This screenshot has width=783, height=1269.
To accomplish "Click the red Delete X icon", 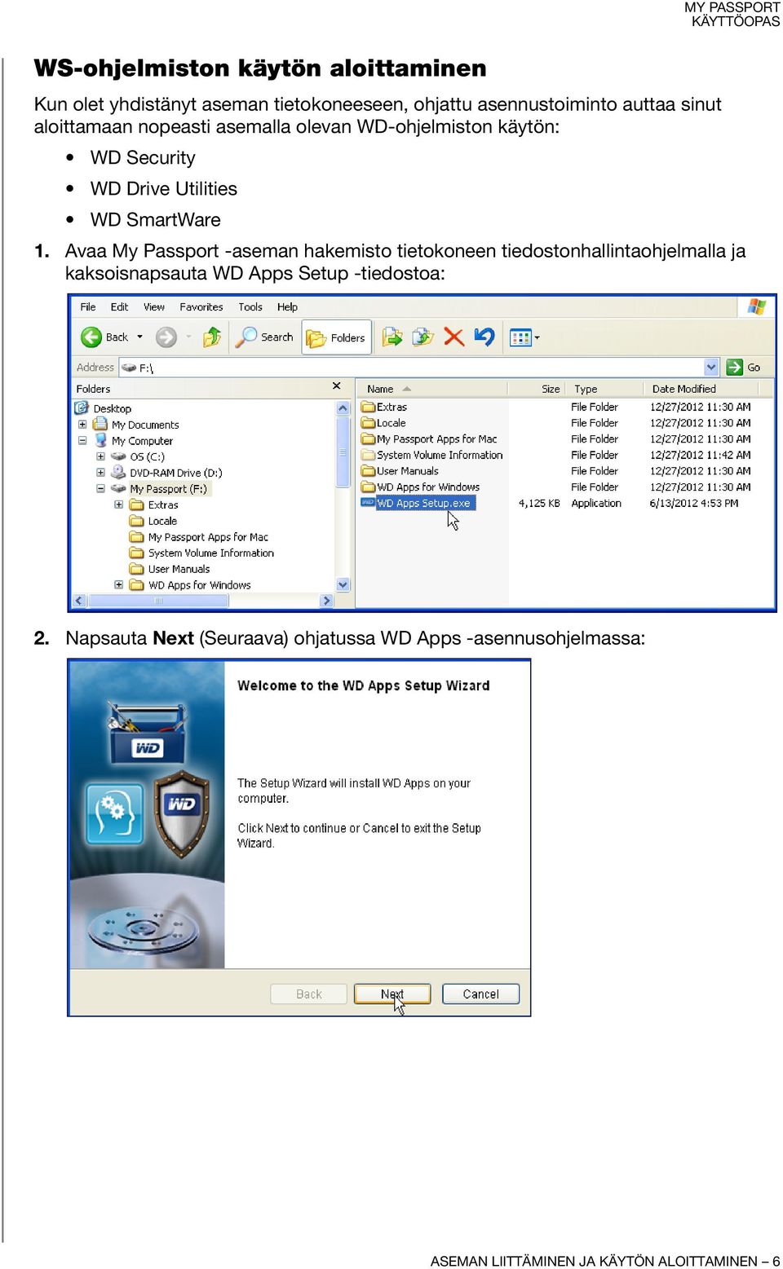I will click(x=453, y=337).
